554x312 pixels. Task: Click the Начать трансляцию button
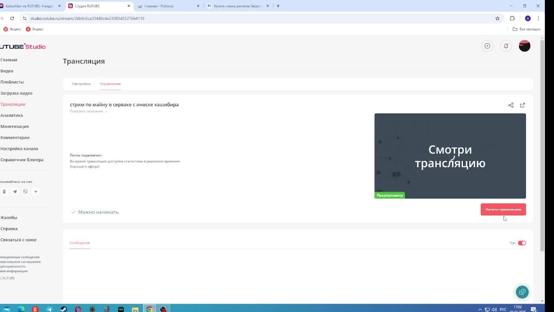pos(503,209)
